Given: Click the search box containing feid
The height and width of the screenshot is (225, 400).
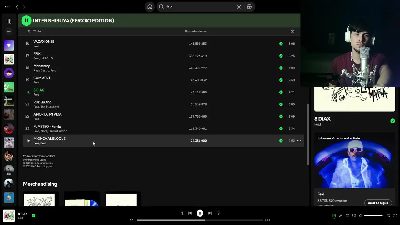Looking at the screenshot, I should click(x=200, y=7).
